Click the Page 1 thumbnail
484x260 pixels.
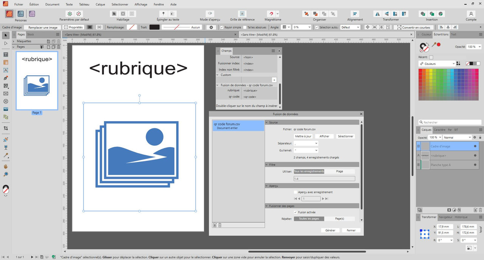point(37,80)
